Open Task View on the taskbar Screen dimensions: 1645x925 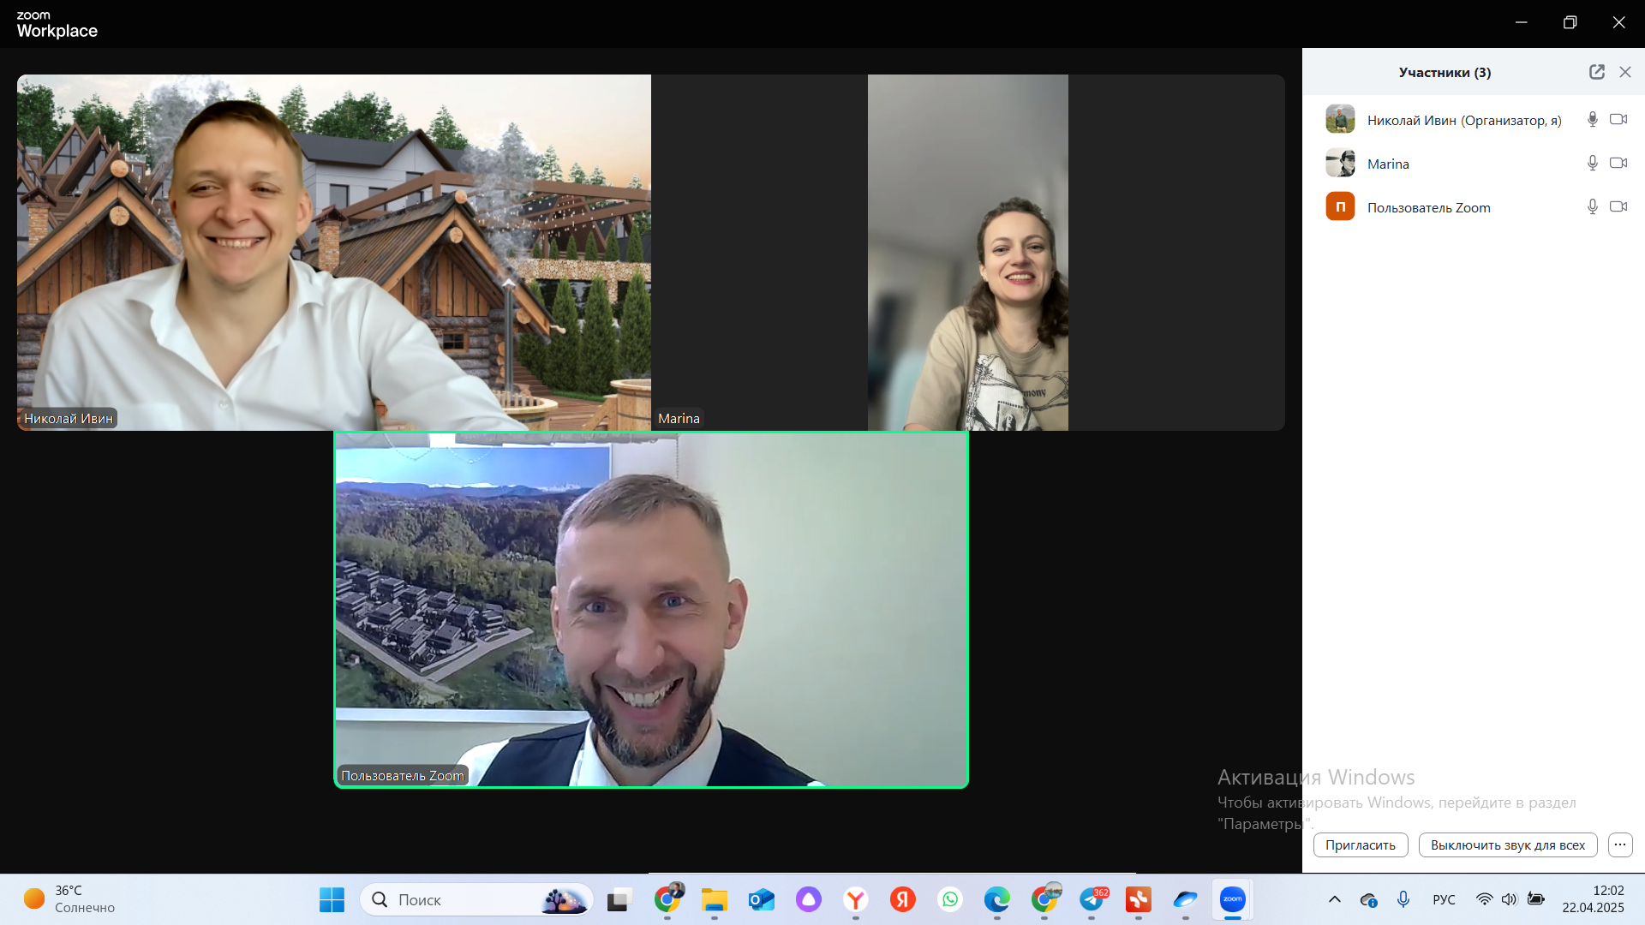(619, 899)
